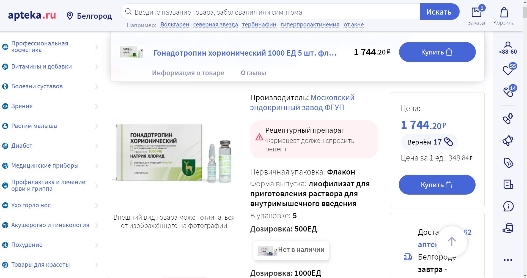Click the search magnifier icon in search bar
527x278 pixels.
128,12
